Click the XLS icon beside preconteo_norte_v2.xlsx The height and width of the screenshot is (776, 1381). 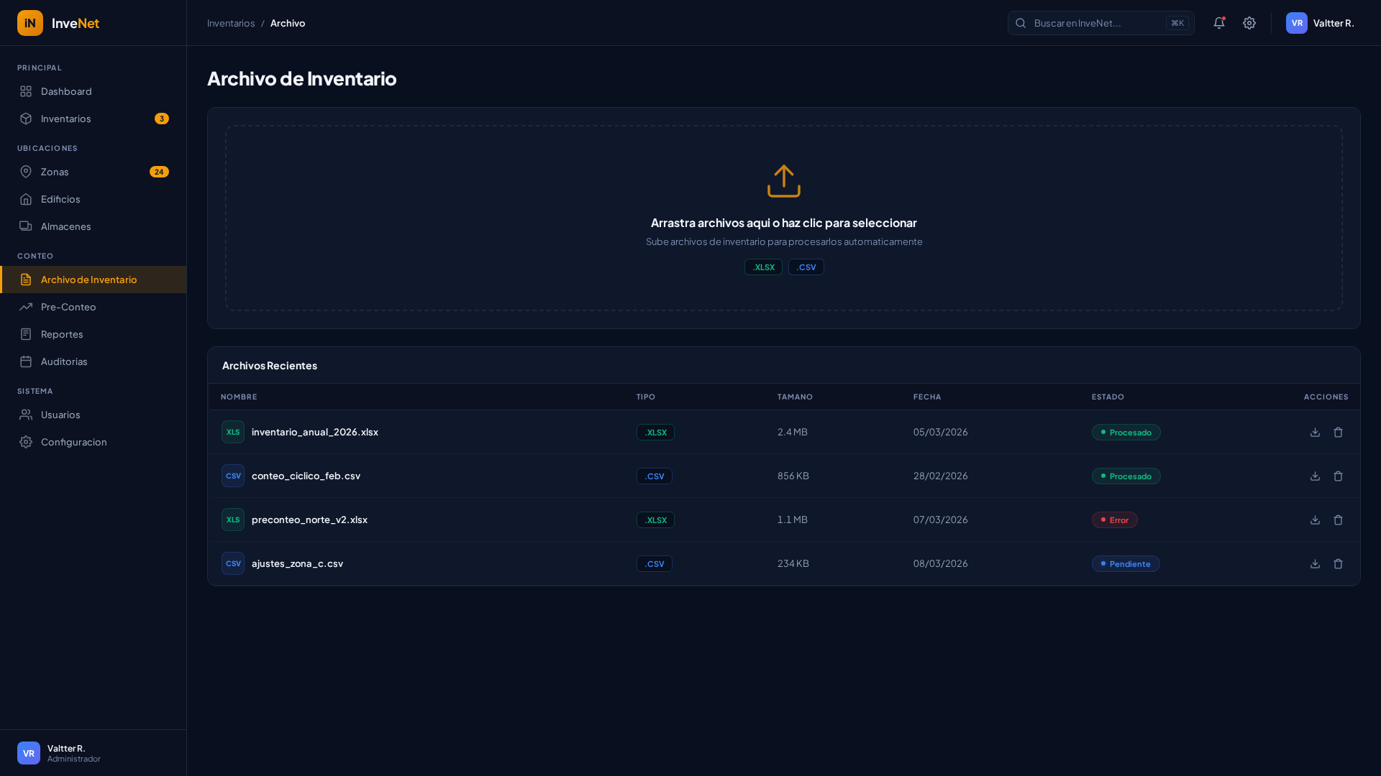233,519
